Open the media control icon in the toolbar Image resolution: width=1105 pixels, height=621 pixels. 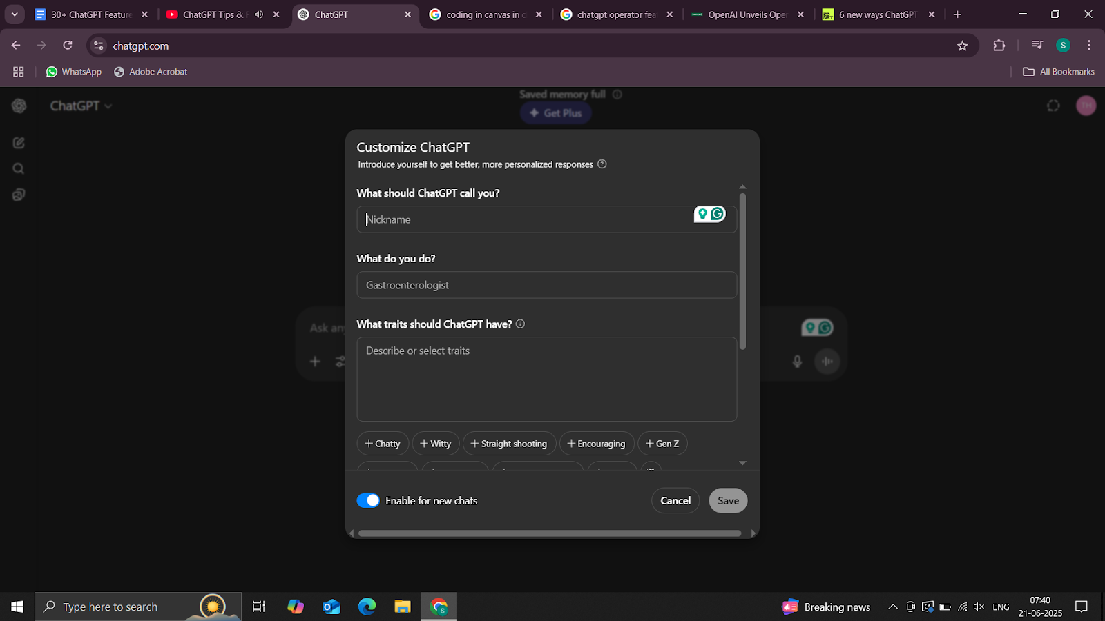1037,46
